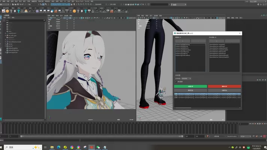Screen dimensions: 267x150
Task: Select mixamorig:RightToeBase in the list
Action: (x=183, y=50)
